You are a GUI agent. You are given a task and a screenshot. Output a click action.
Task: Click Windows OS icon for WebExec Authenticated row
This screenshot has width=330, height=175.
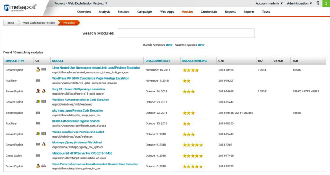pyautogui.click(x=38, y=102)
